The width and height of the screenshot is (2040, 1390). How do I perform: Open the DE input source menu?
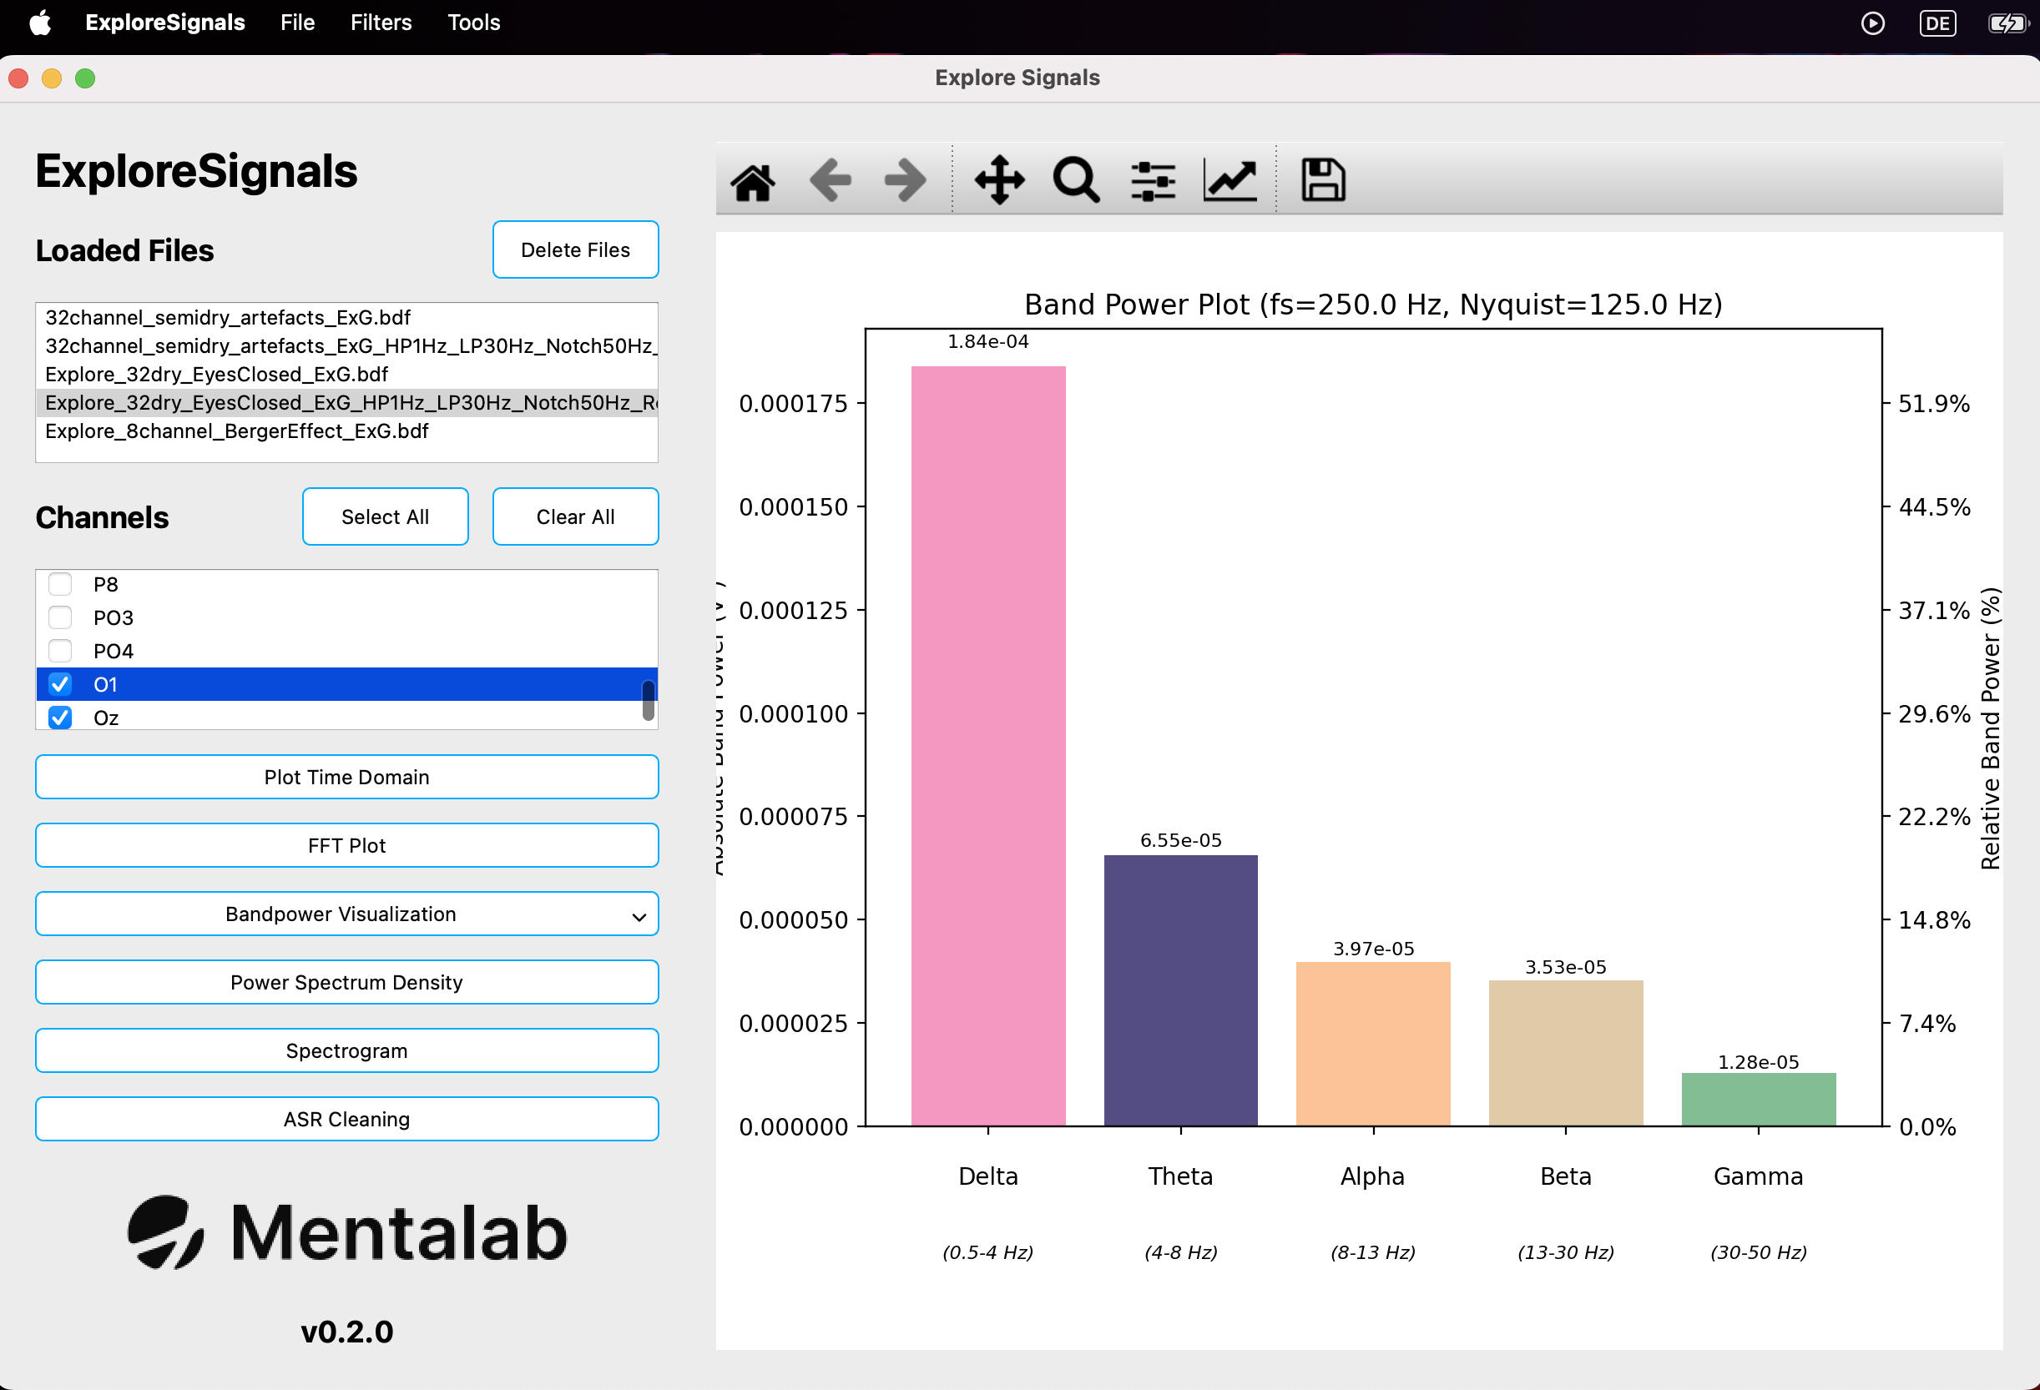(x=1937, y=23)
